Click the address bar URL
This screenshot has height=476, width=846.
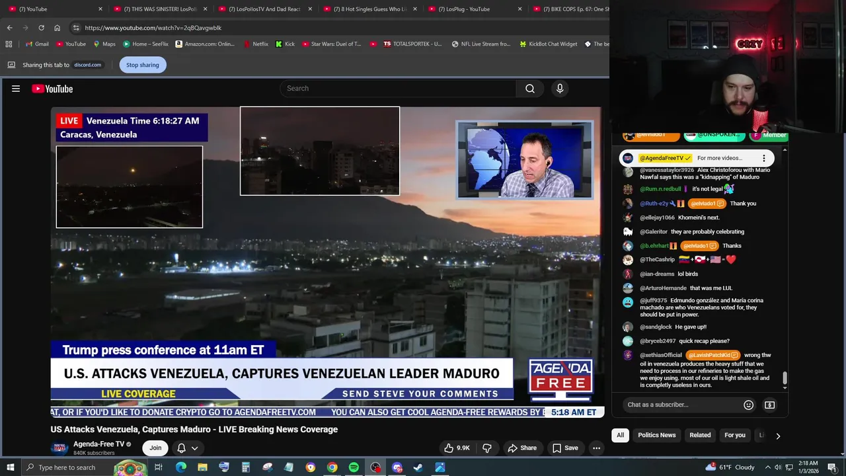(x=153, y=28)
